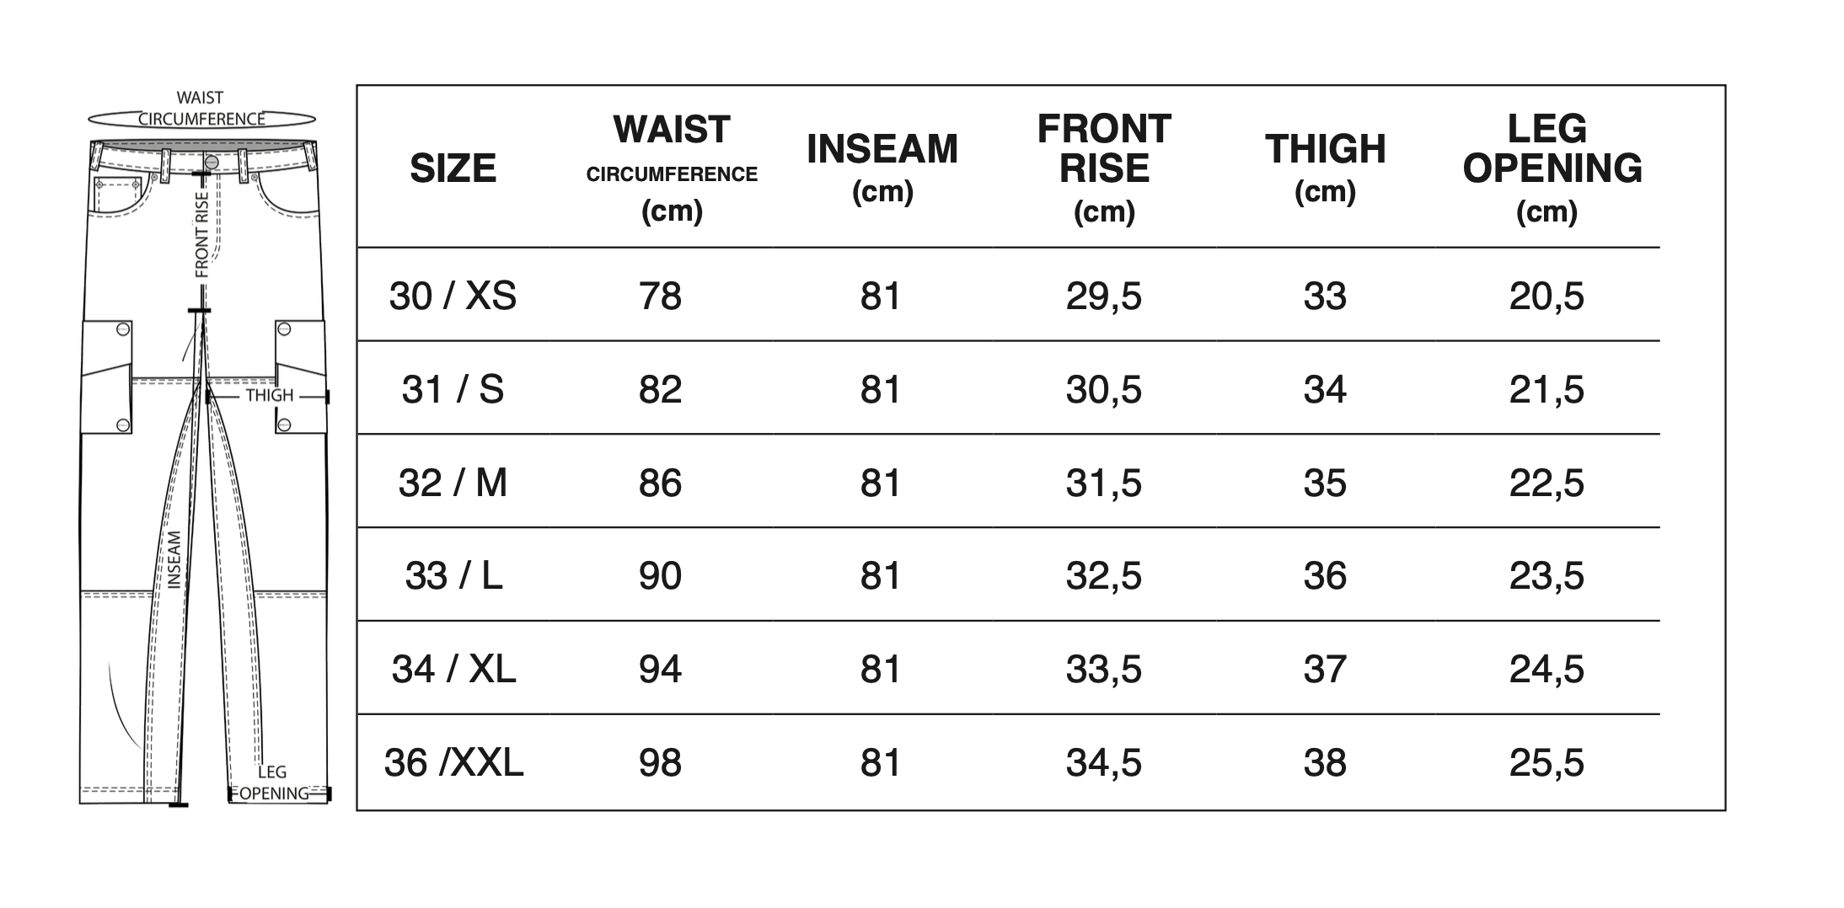The image size is (1844, 908).
Task: Select the 34 / XL size label
Action: (x=453, y=670)
